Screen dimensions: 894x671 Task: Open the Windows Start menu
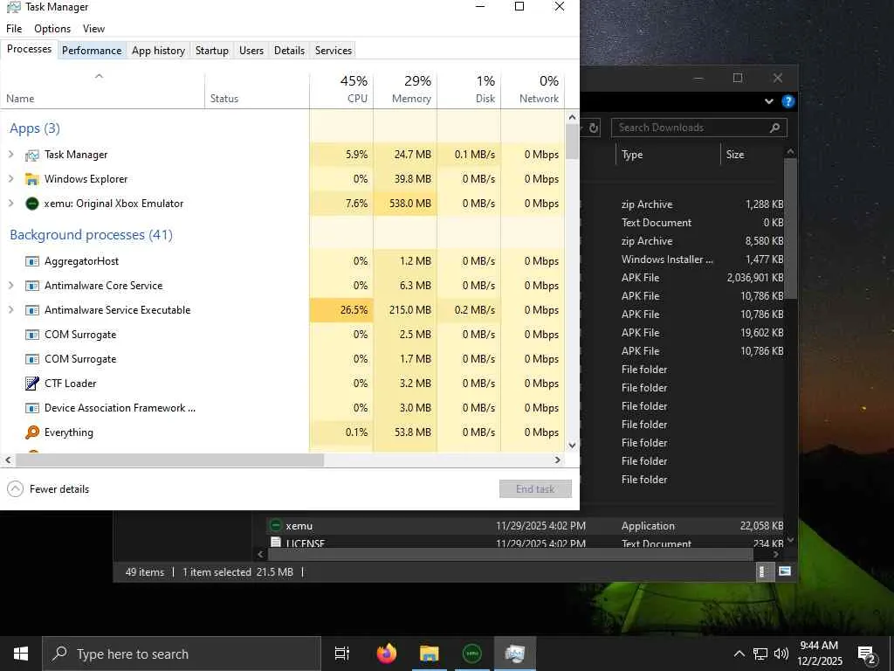point(21,654)
